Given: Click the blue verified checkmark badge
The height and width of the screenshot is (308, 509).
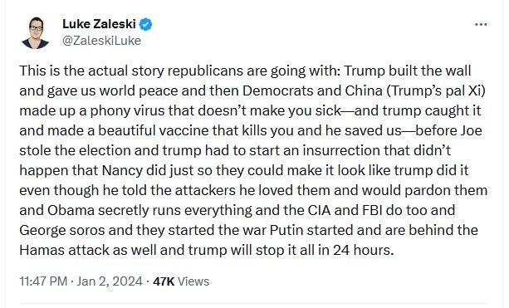Looking at the screenshot, I should pos(146,24).
